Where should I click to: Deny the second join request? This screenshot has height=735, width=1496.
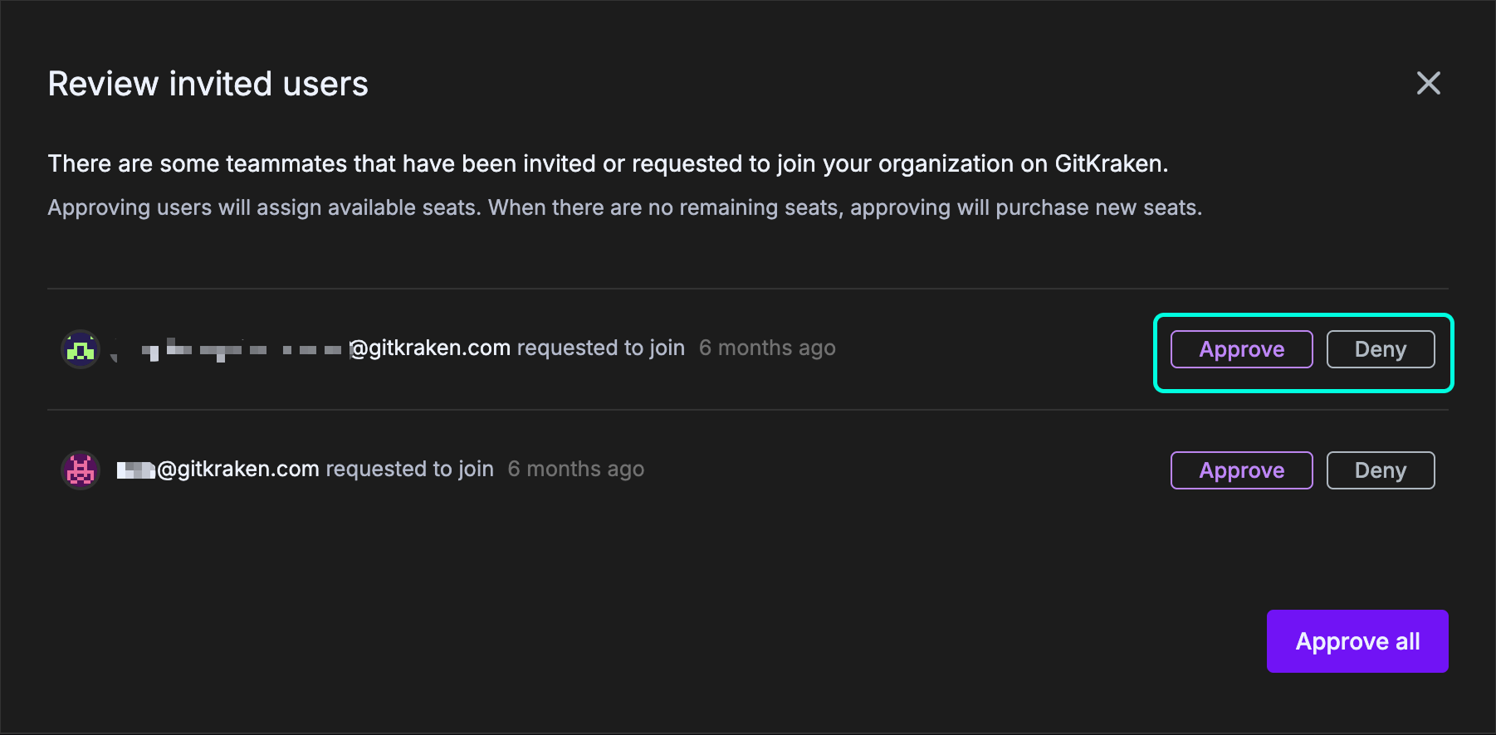pyautogui.click(x=1380, y=470)
